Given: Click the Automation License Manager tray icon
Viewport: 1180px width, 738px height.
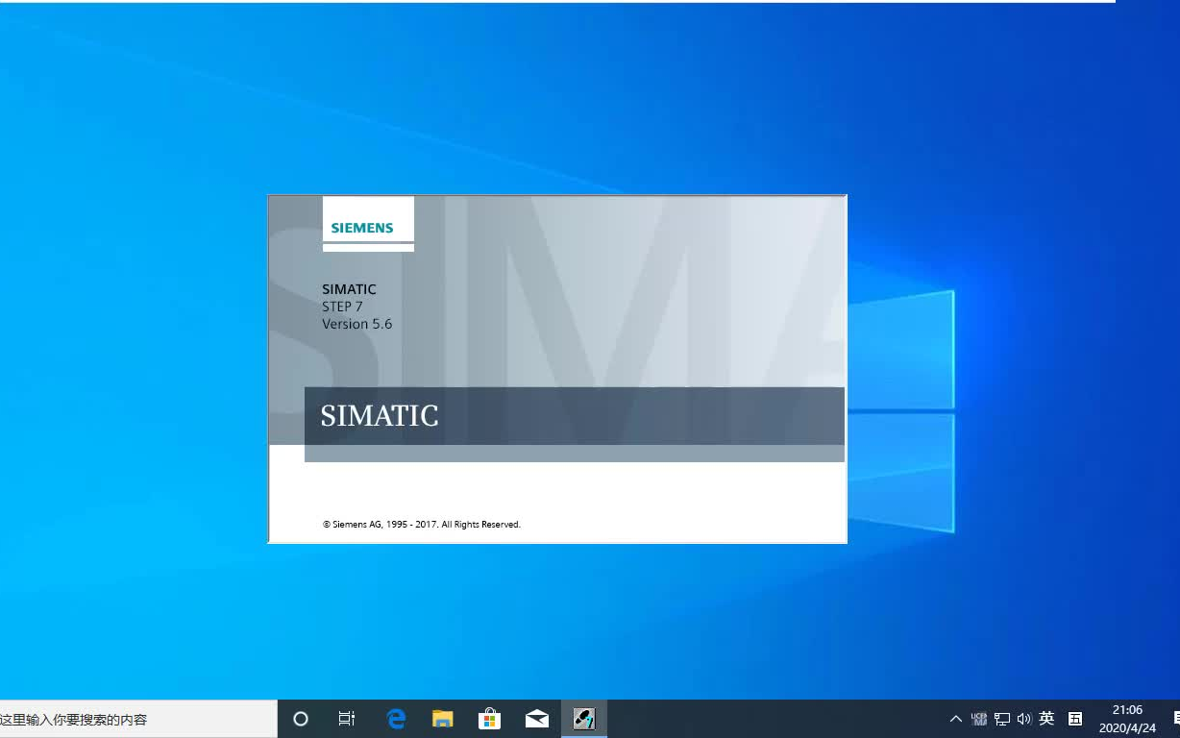Looking at the screenshot, I should coord(979,718).
